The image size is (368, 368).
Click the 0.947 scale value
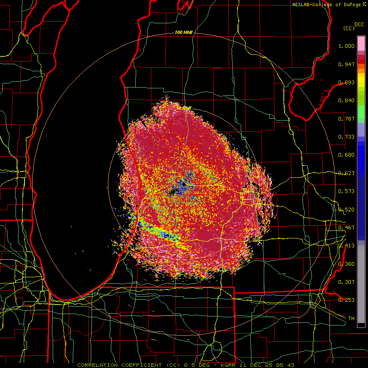click(x=346, y=64)
